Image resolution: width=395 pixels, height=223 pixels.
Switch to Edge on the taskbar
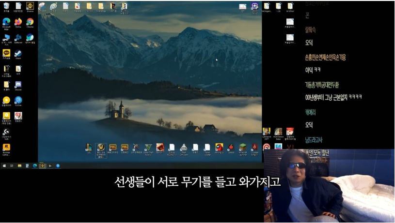(x=35, y=166)
